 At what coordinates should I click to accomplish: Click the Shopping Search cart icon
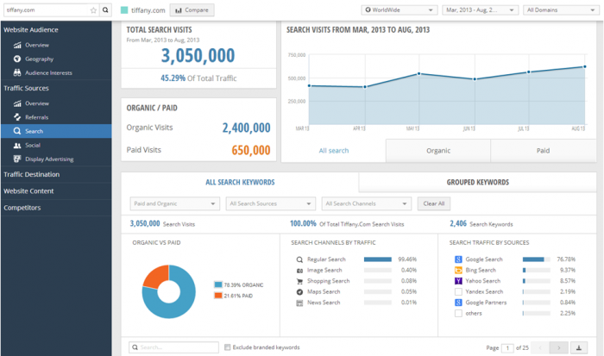click(x=299, y=281)
